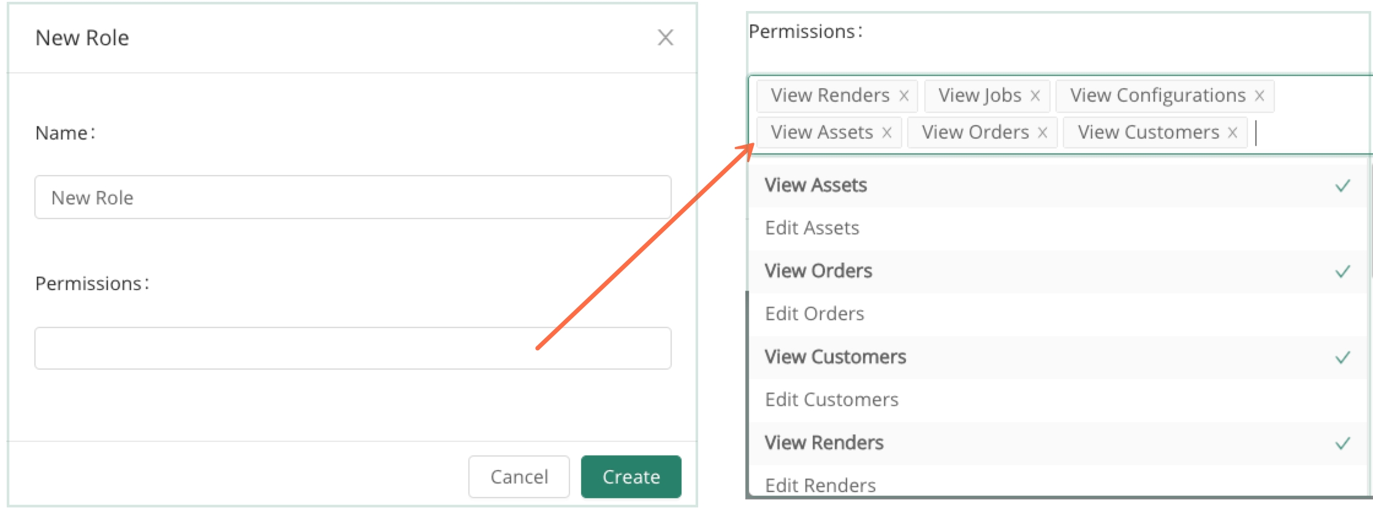Viewport: 1373px width, 508px height.
Task: Remove the View Customers tag
Action: [x=1233, y=133]
